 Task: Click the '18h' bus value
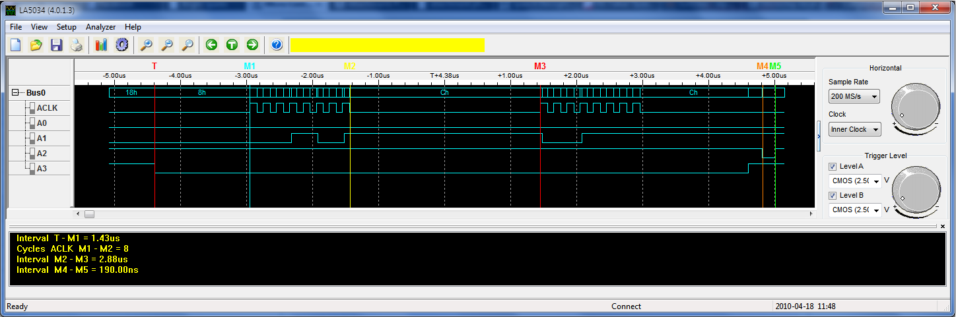[x=131, y=93]
